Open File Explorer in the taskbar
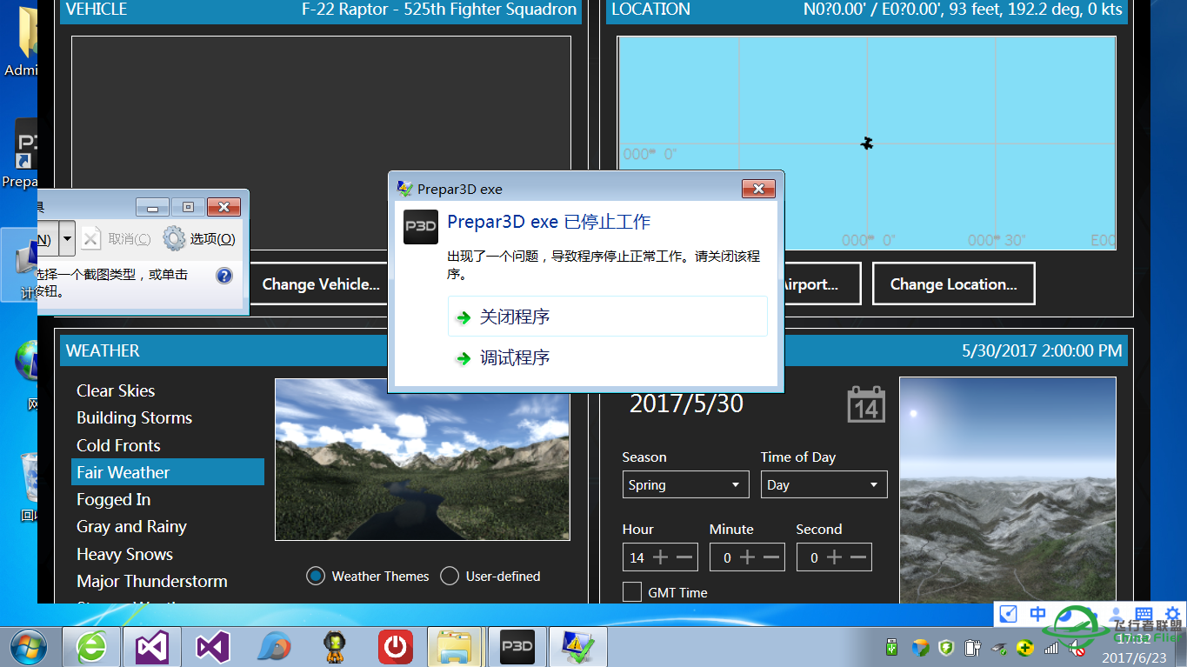The image size is (1187, 667). (x=456, y=647)
